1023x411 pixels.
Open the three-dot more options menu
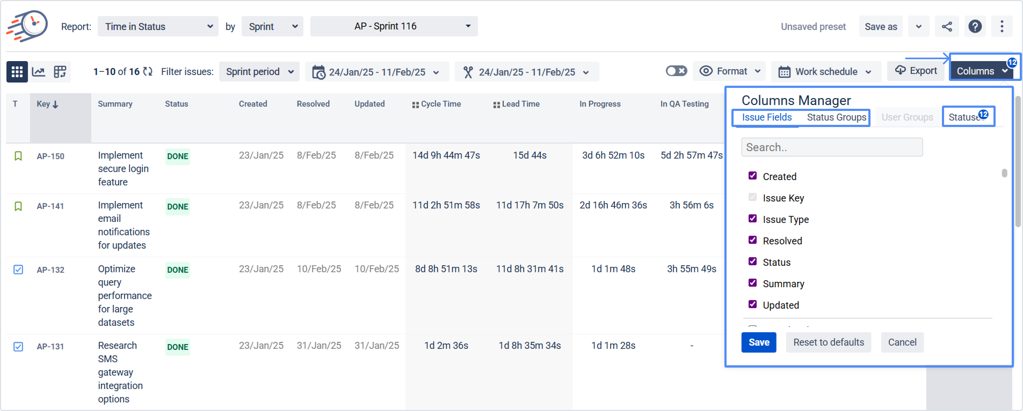(x=1002, y=27)
